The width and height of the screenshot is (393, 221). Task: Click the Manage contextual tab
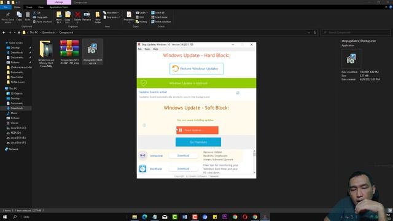[x=59, y=2]
